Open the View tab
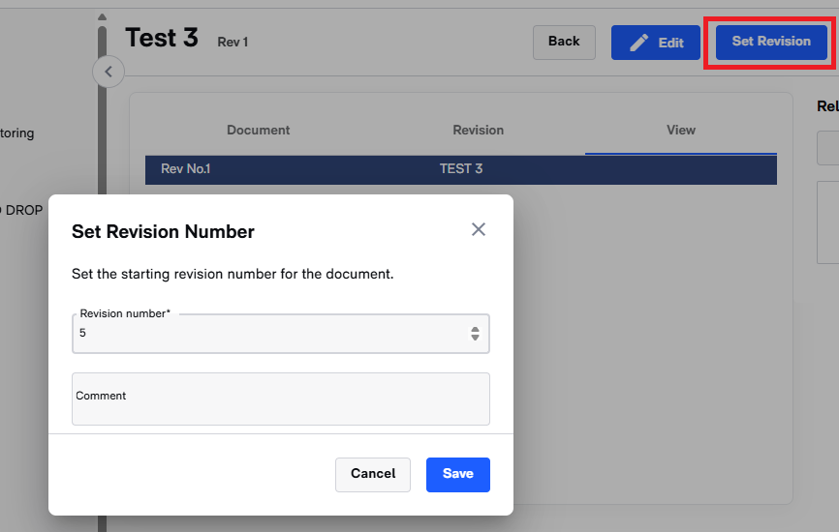 tap(680, 131)
